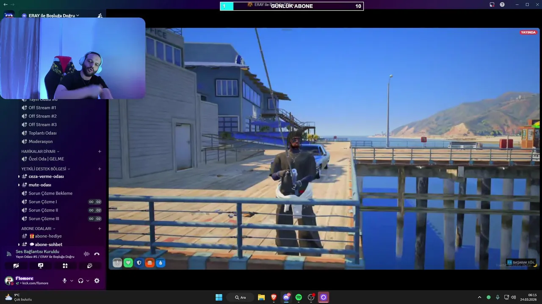Viewport: 542px width, 304px height.
Task: Open the Discord help icon
Action: (502, 5)
